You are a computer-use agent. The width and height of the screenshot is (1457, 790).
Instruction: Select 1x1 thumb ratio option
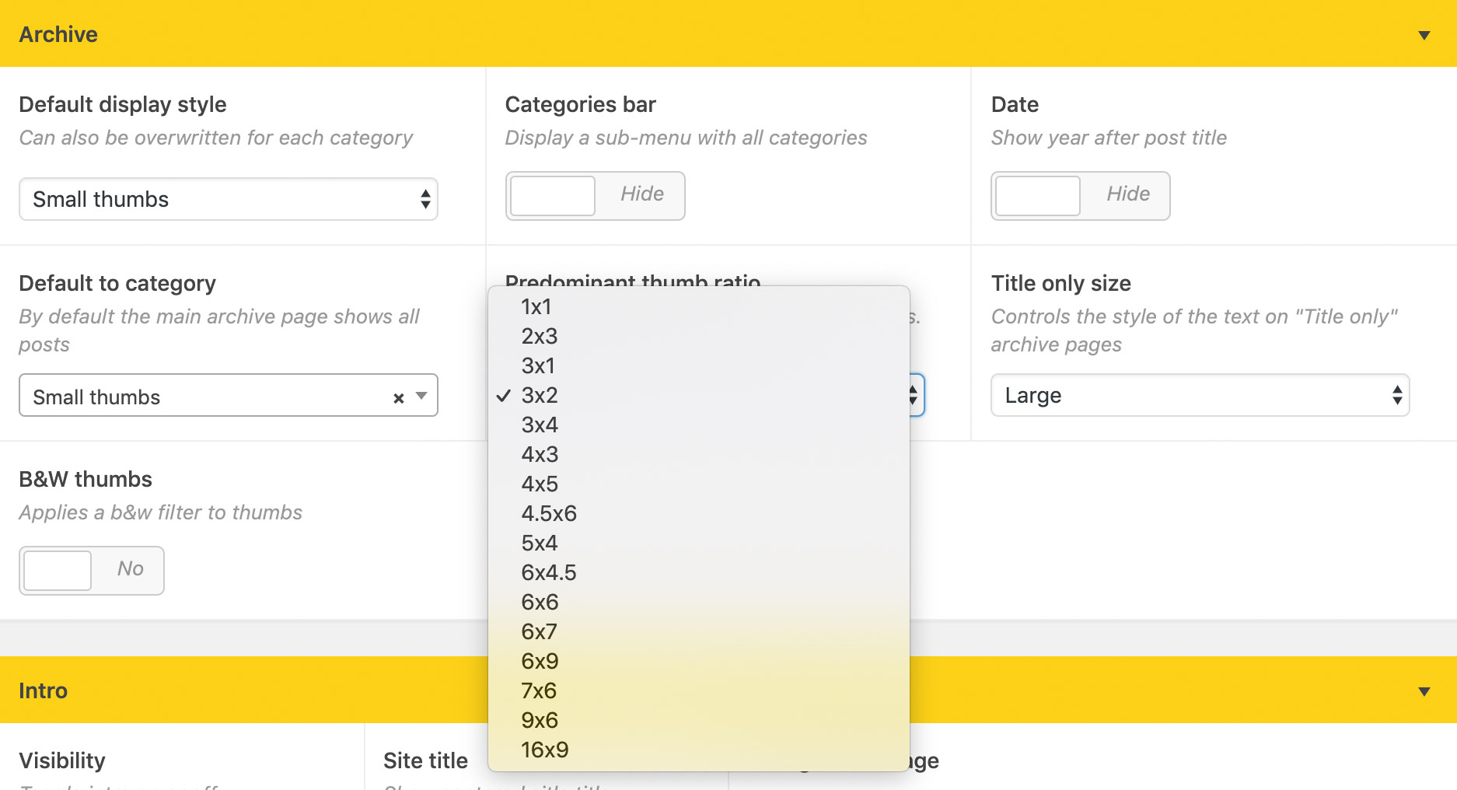tap(536, 307)
